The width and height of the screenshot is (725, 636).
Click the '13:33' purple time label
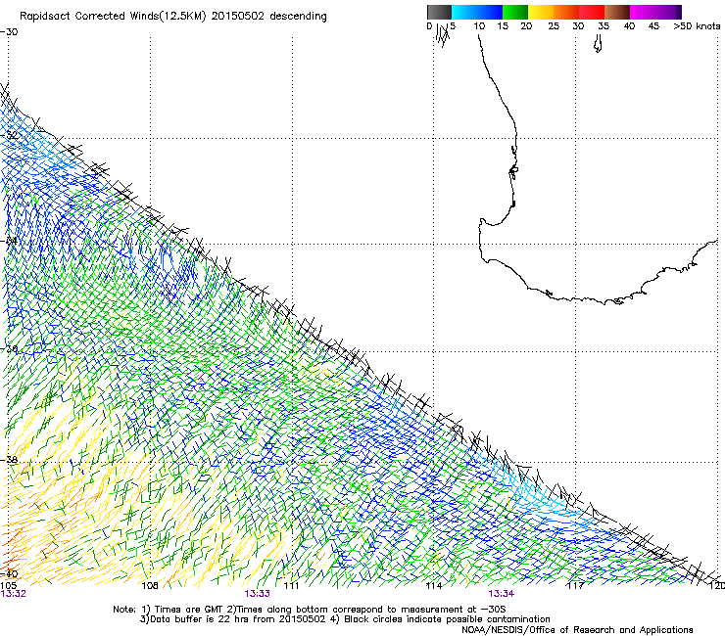257,594
